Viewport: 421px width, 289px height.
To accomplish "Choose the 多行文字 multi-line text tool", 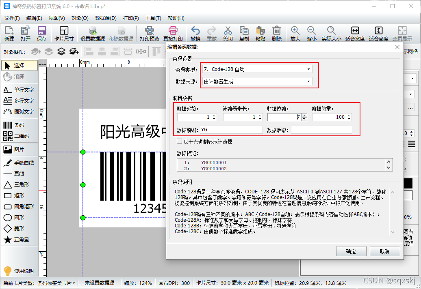I will [20, 101].
